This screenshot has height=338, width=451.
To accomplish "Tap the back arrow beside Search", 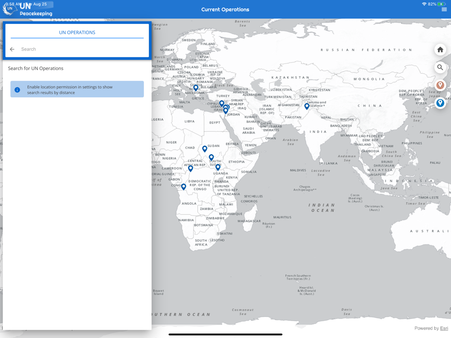I will [x=12, y=49].
